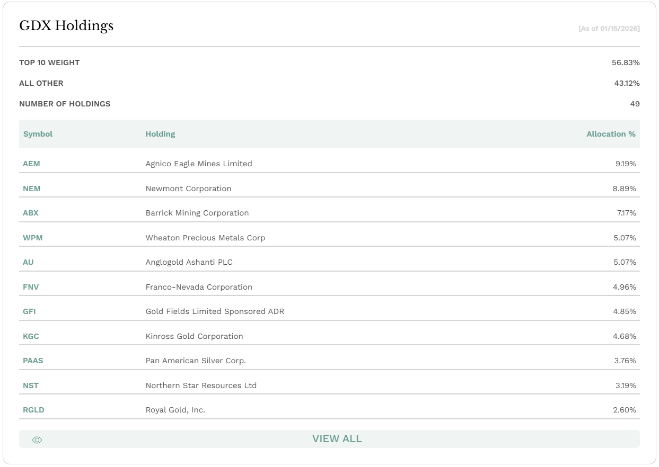The width and height of the screenshot is (659, 467).
Task: Click the Allocation % column header
Action: point(611,134)
